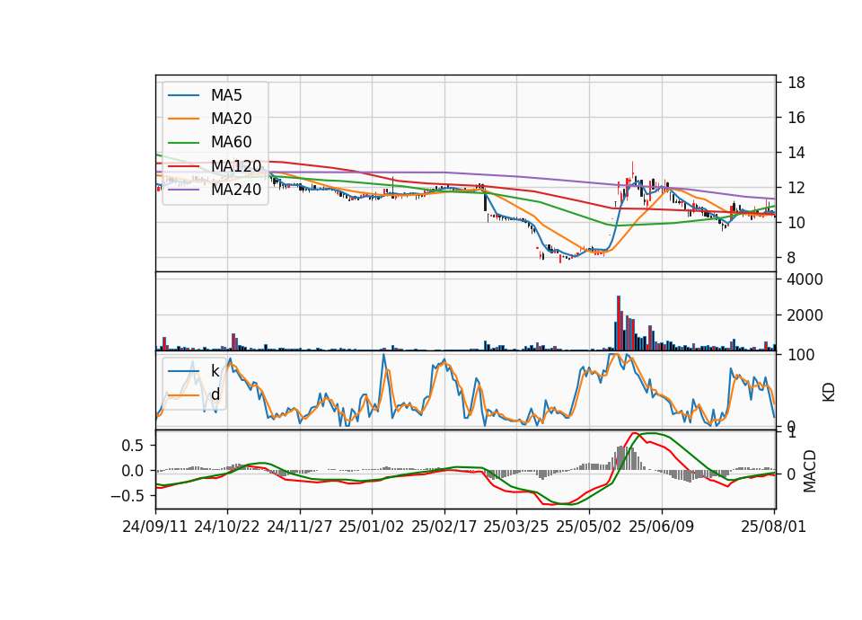Click the 25/03/25 date axis label
The height and width of the screenshot is (620, 862).
[x=515, y=527]
